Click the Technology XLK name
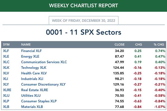The height and width of the screenshot is (111, 167). coord(34,68)
